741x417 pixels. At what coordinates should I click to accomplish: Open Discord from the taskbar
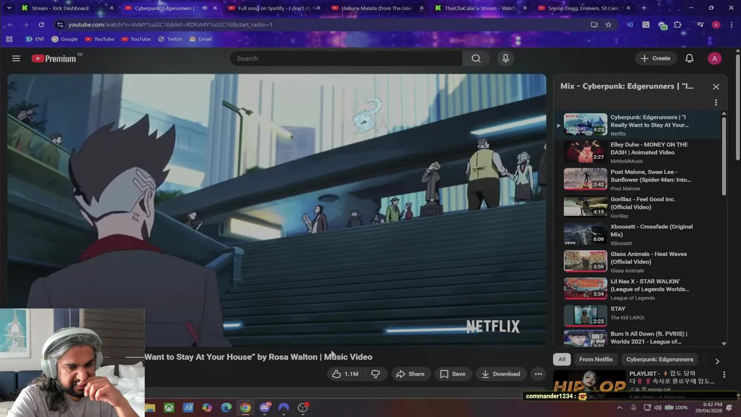tap(265, 408)
